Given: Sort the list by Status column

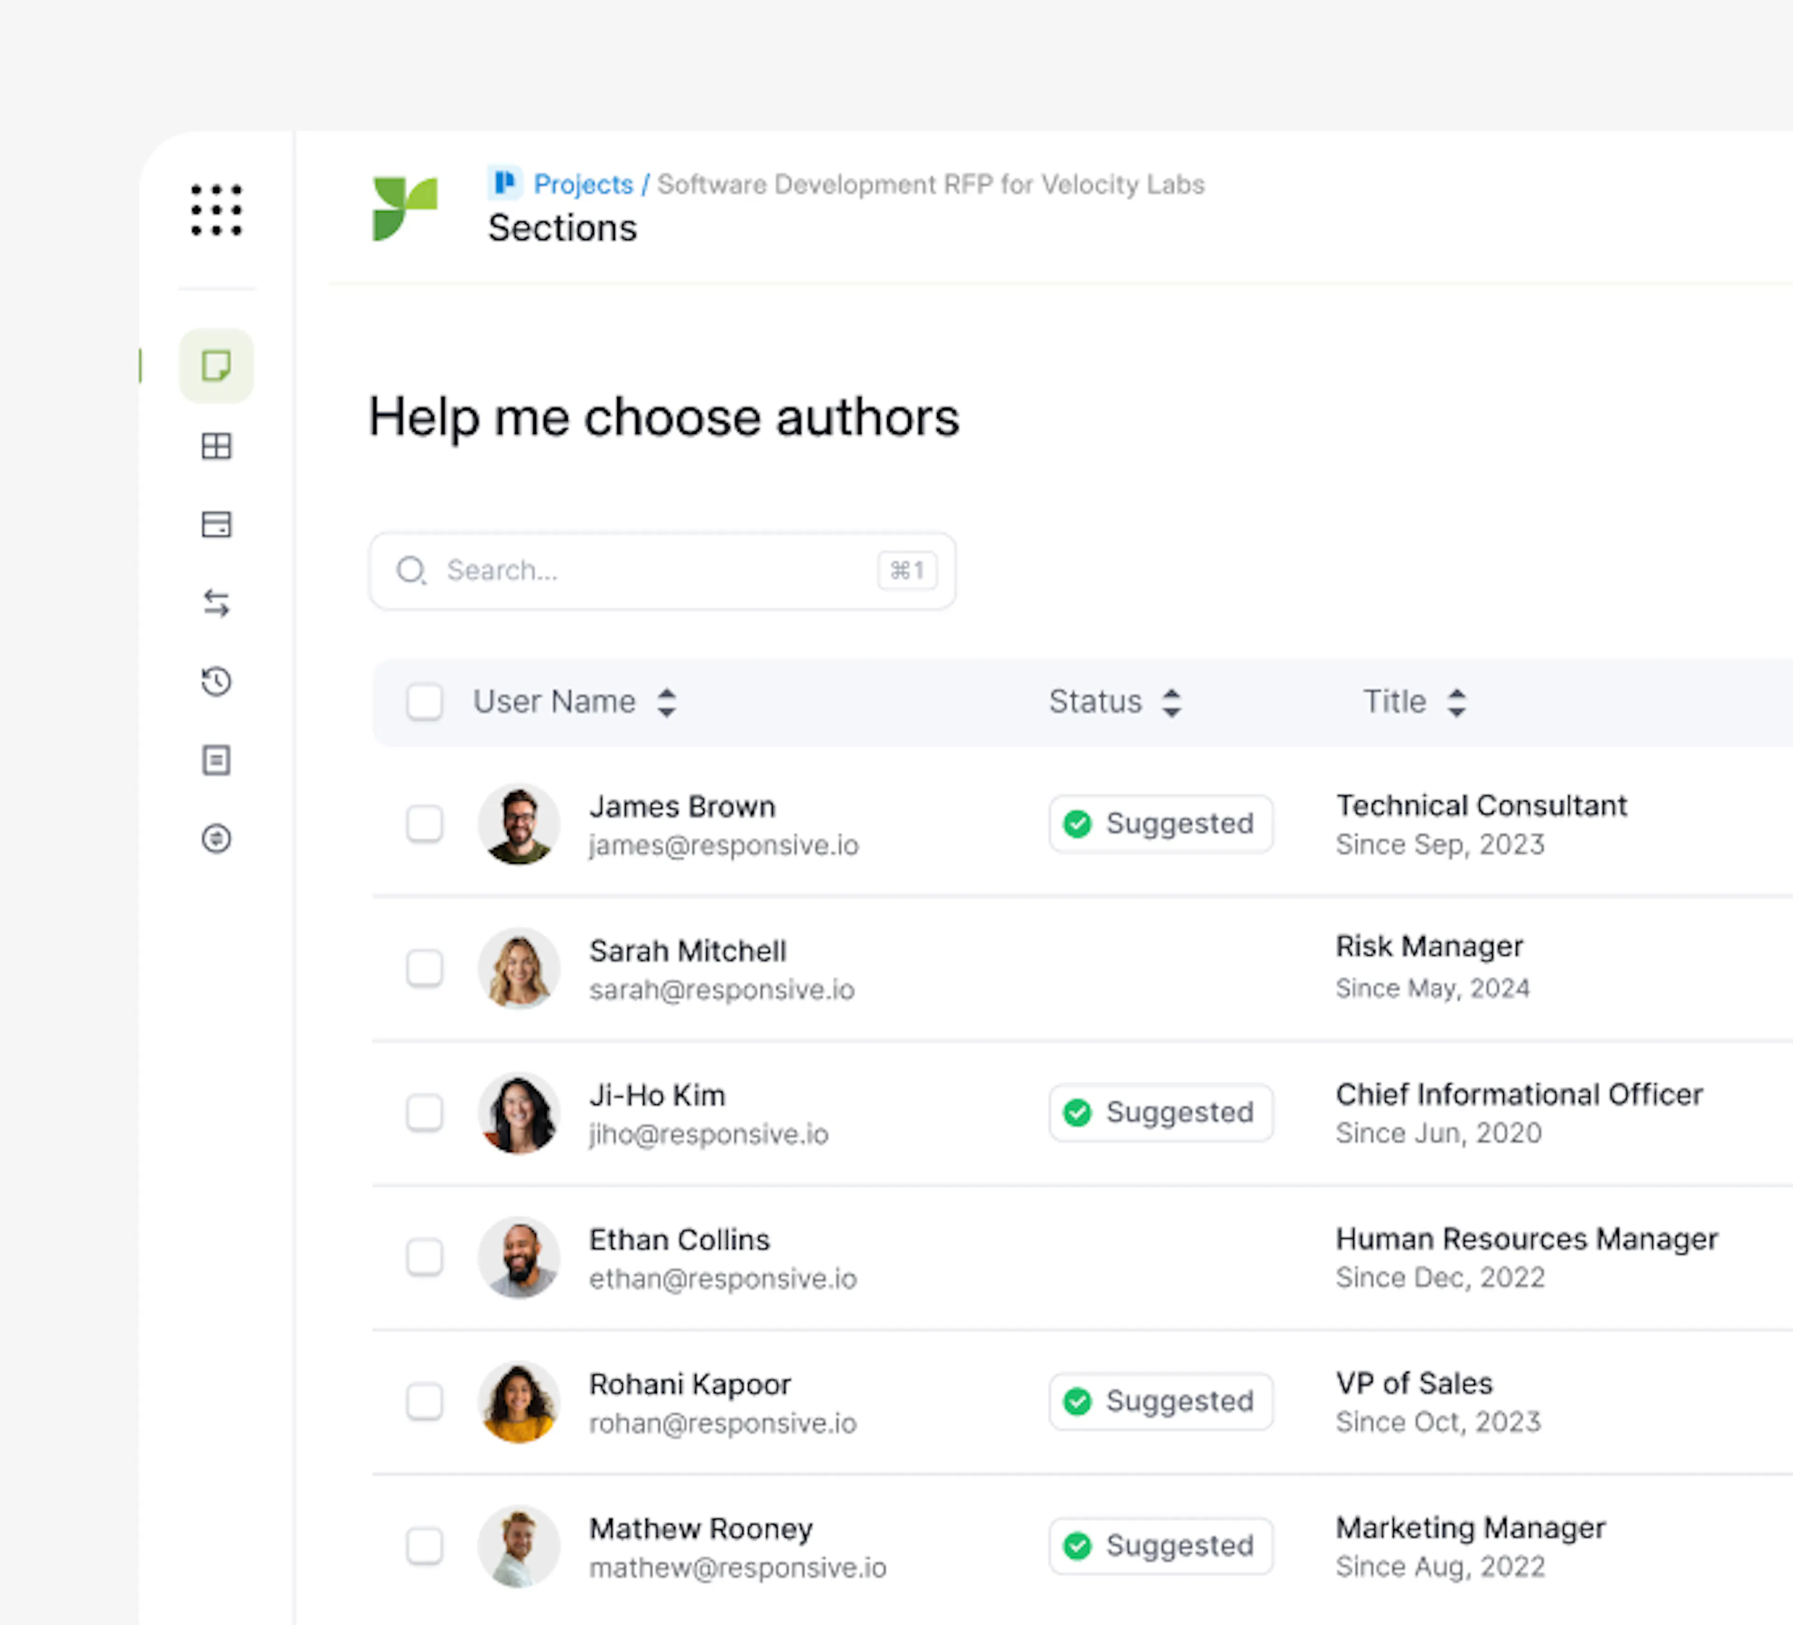Looking at the screenshot, I should point(1172,701).
